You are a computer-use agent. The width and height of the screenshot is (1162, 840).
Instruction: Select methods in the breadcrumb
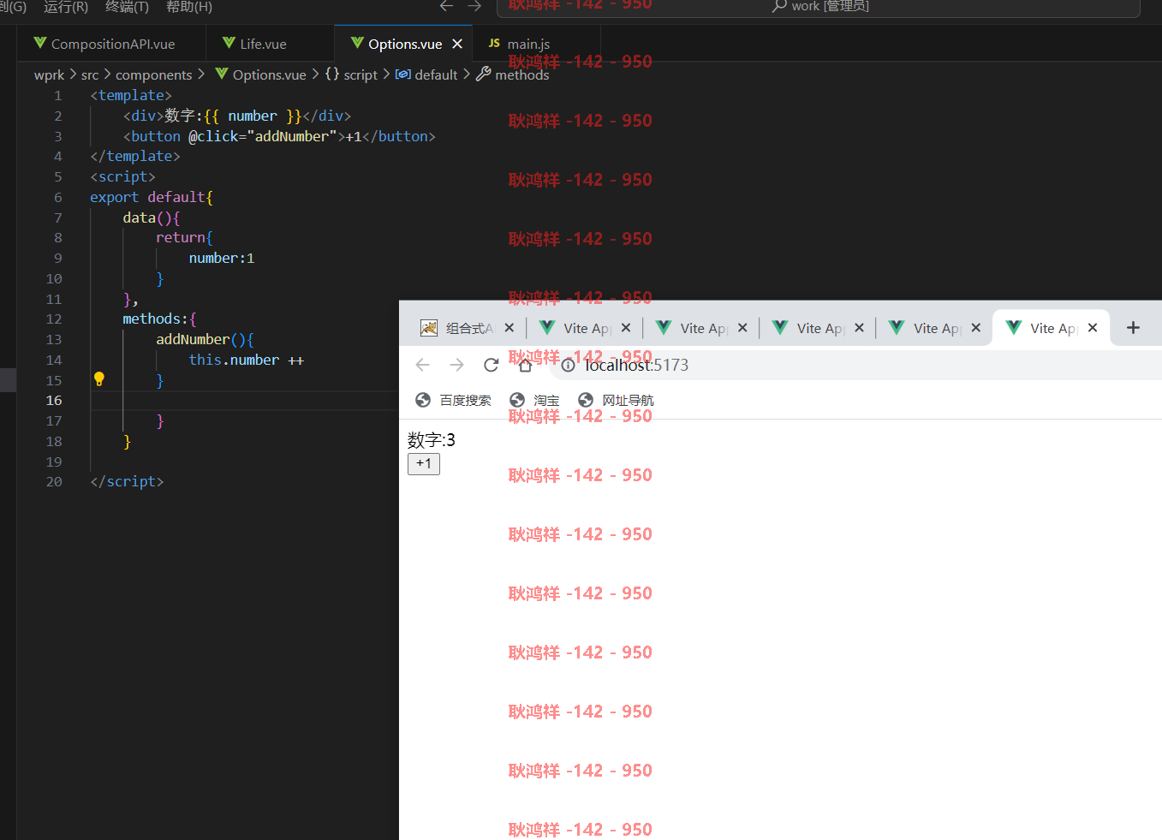click(x=513, y=75)
